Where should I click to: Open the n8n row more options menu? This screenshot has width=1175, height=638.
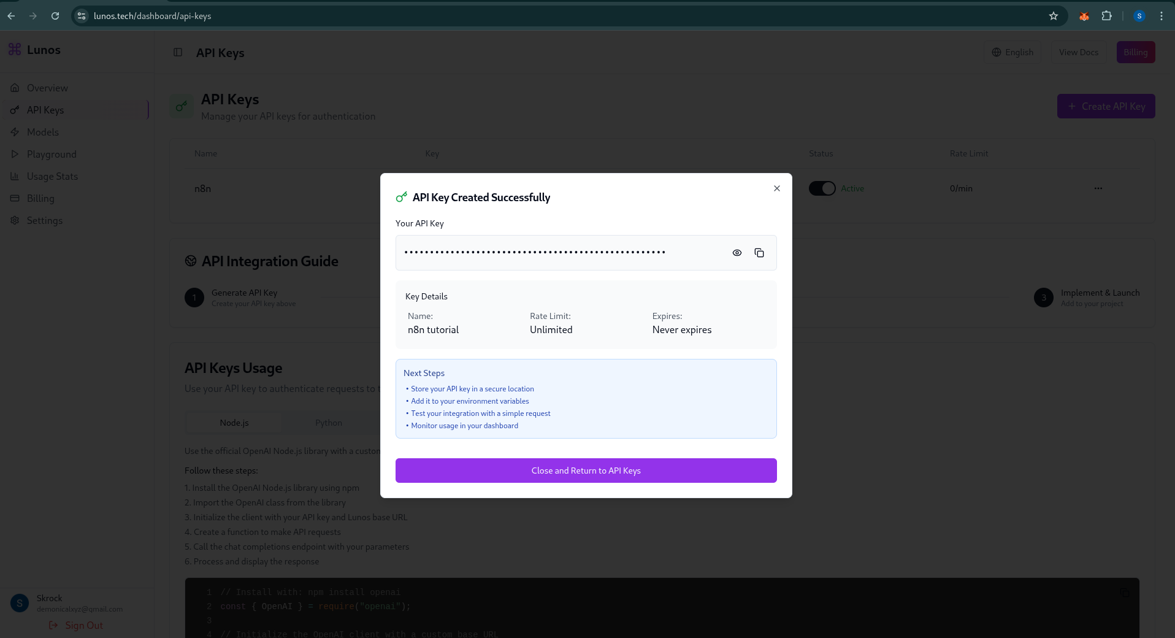click(x=1098, y=188)
